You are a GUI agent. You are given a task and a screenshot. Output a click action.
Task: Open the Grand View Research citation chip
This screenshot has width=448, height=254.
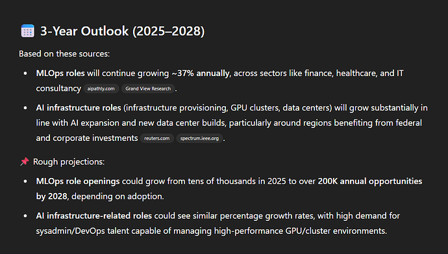click(x=148, y=88)
